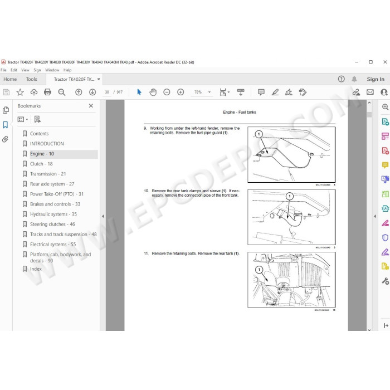Open Export PDF tool in right rail
390x390 pixels.
(385, 121)
